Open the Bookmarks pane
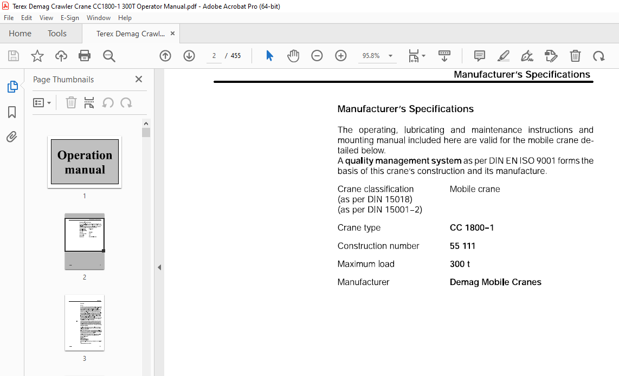 point(12,112)
